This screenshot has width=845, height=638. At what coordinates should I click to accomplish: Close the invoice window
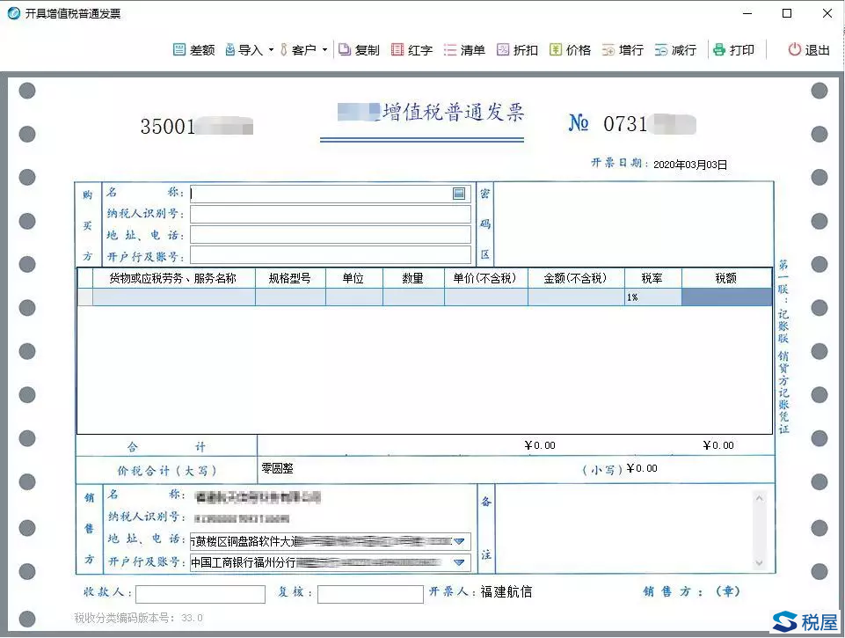pyautogui.click(x=827, y=13)
